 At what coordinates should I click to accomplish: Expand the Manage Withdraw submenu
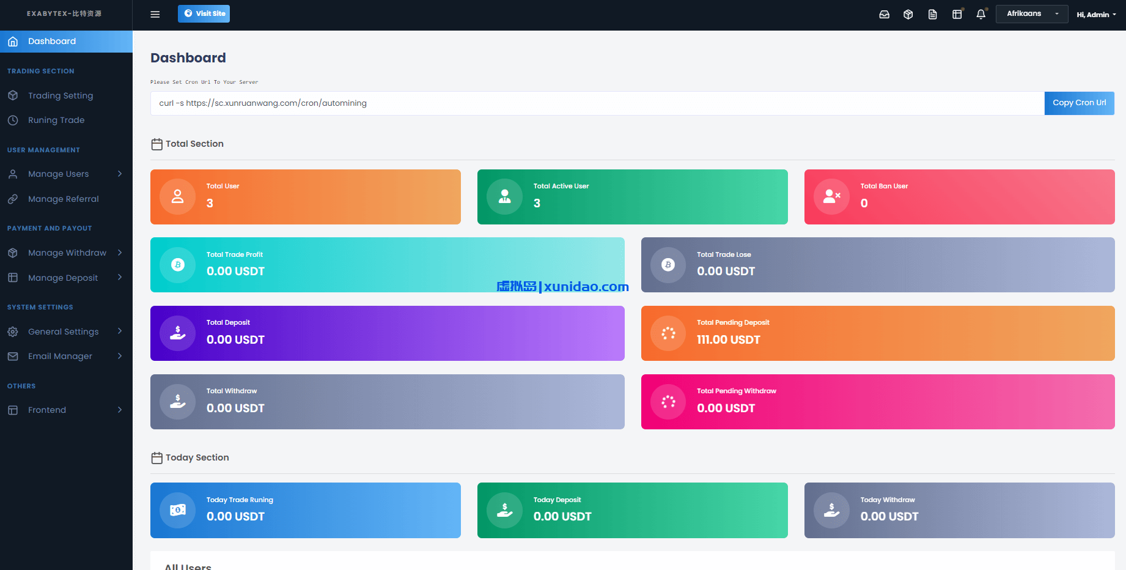(66, 253)
